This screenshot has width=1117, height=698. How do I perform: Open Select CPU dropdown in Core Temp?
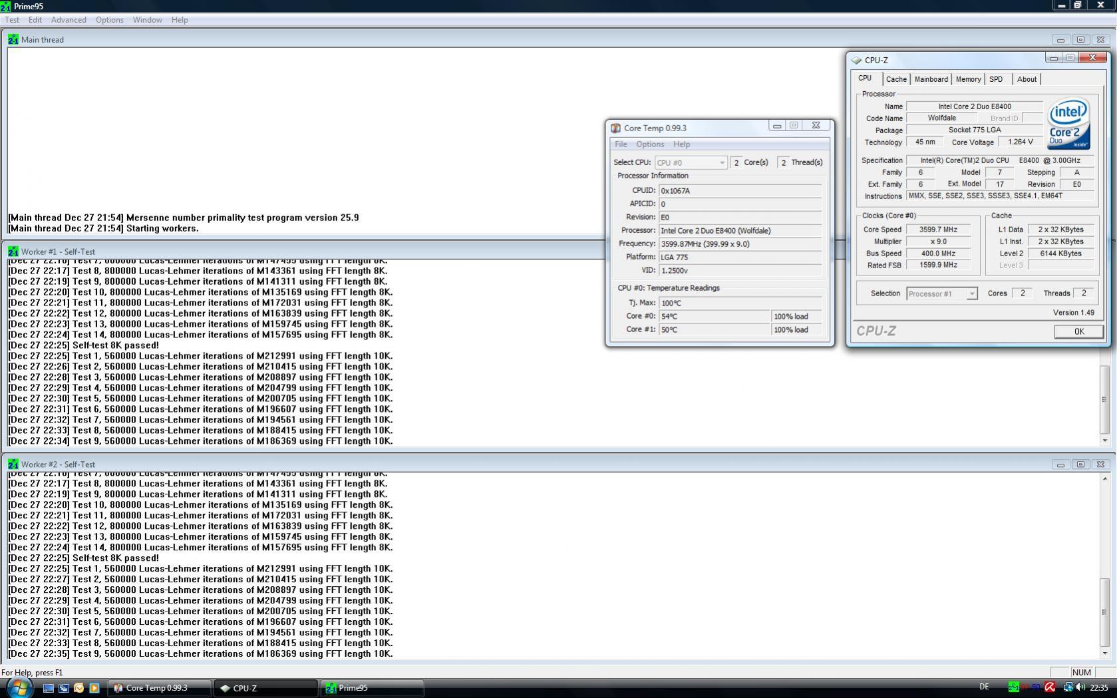click(x=691, y=162)
